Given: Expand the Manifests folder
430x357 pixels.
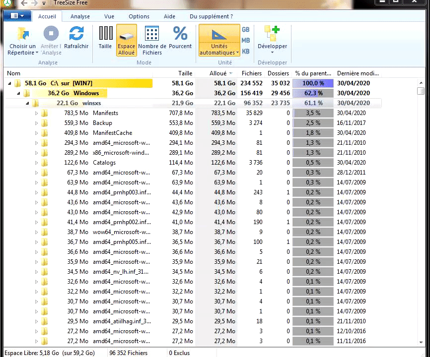Looking at the screenshot, I should pyautogui.click(x=36, y=113).
